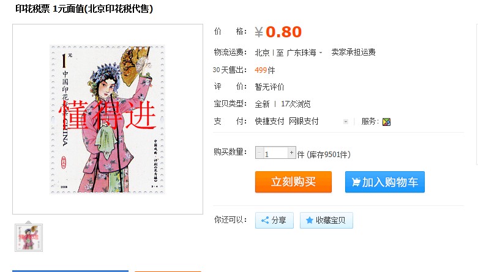Increase purchase quantity with plus button
The image size is (478, 272).
click(292, 152)
